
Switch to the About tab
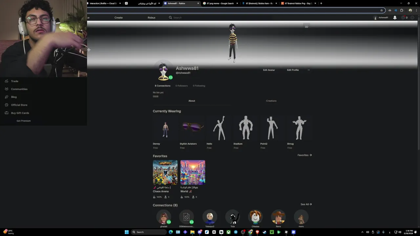[x=192, y=101]
